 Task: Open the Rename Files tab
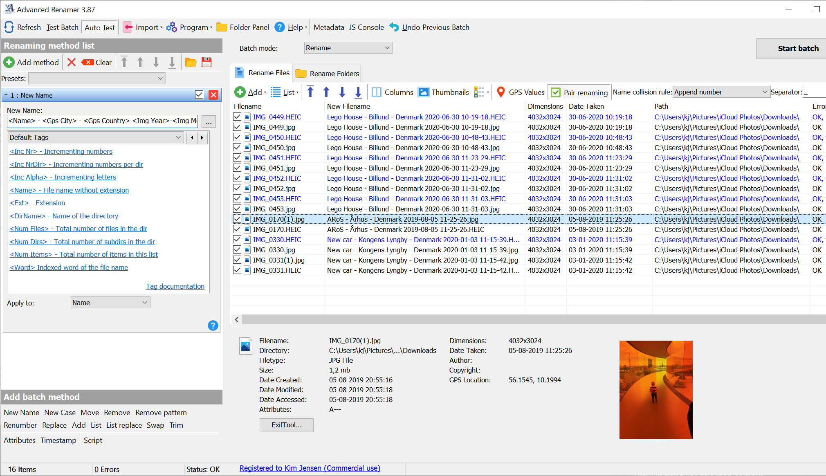pyautogui.click(x=263, y=73)
